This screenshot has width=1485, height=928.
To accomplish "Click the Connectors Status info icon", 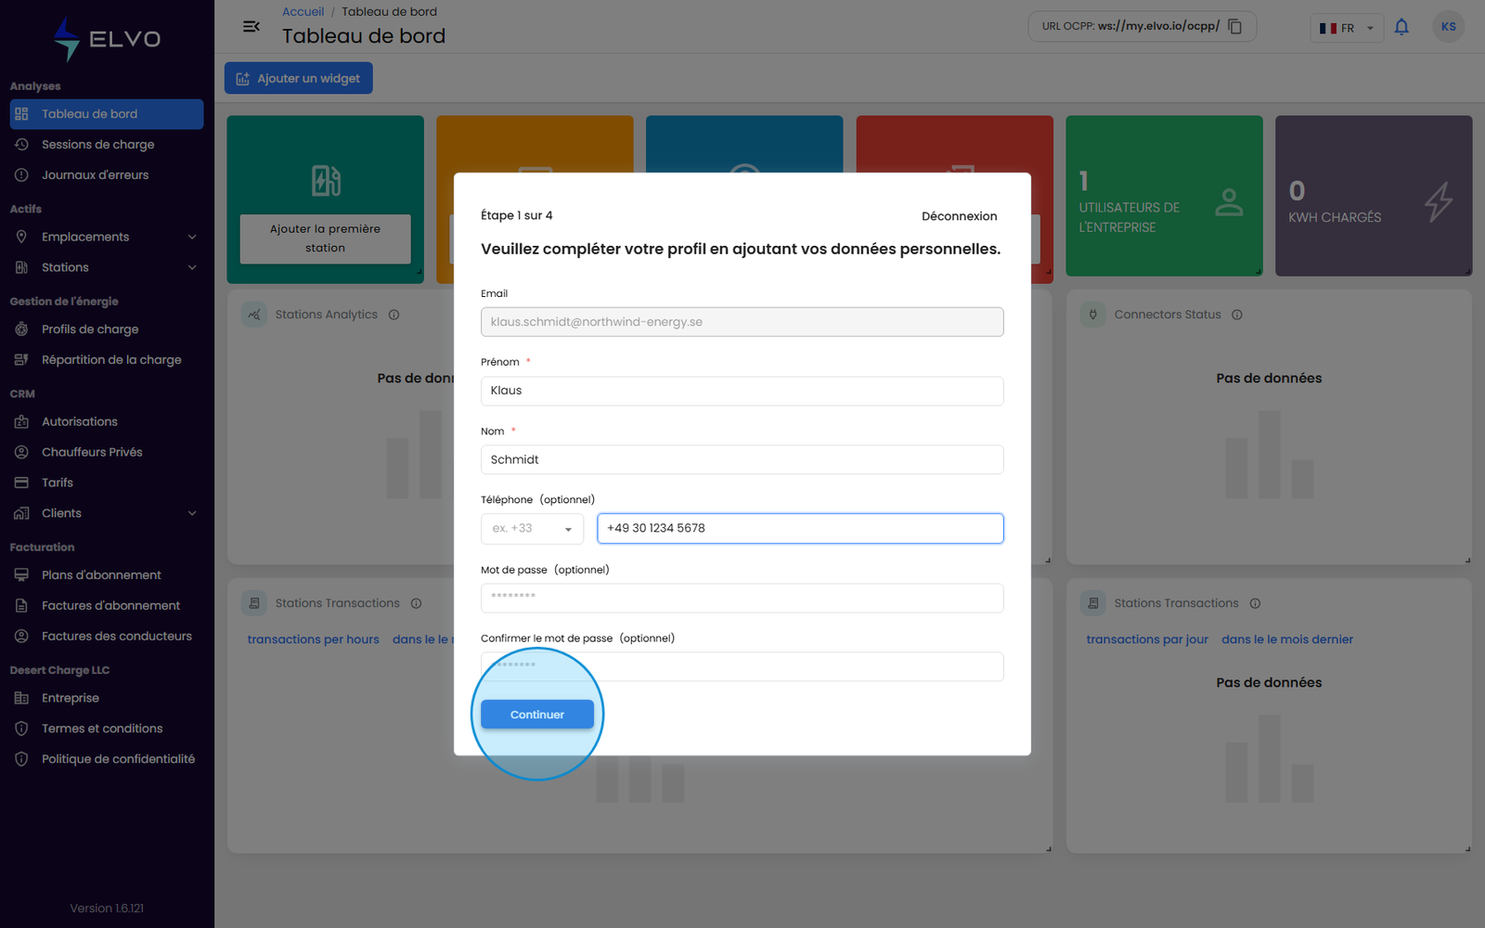I will click(1236, 315).
